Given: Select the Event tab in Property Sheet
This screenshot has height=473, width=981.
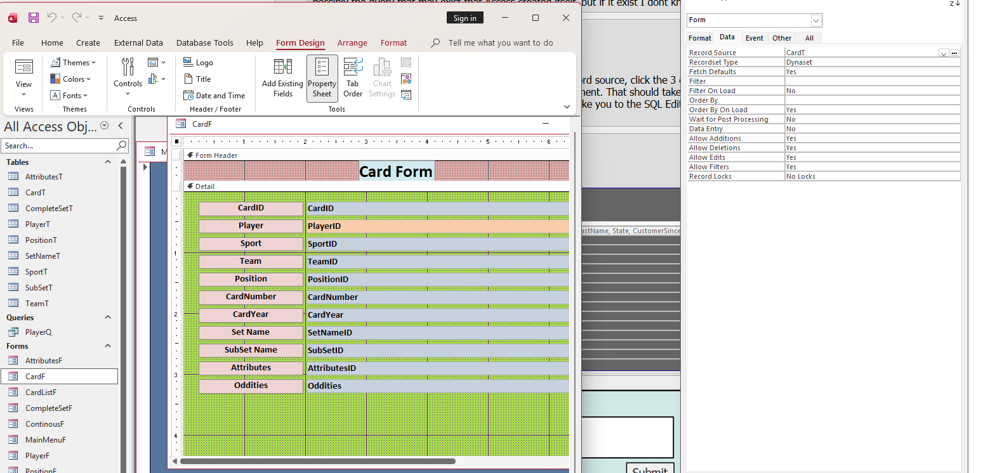Looking at the screenshot, I should [754, 38].
